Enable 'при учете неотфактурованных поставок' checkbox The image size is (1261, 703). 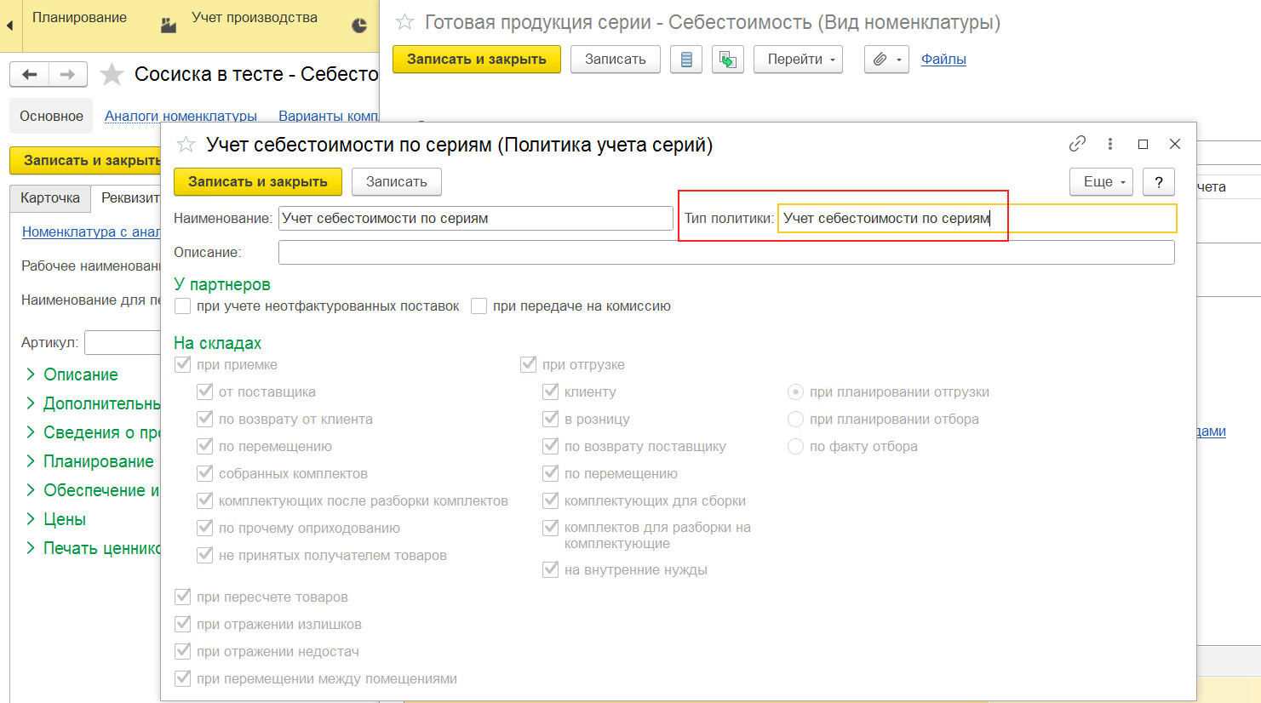click(182, 306)
